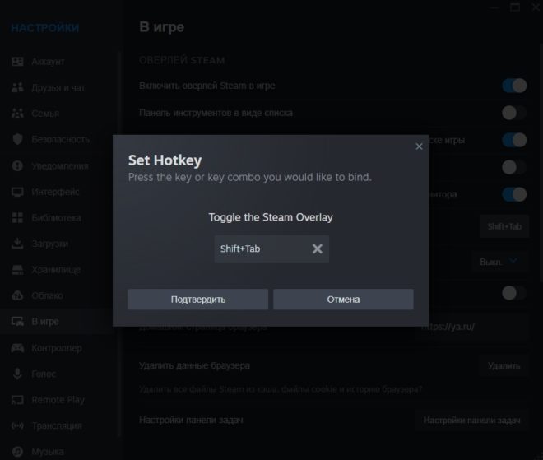Click the Хранилище drive icon

[17, 269]
